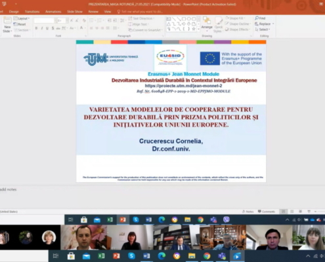Click the Tell me what you want to do box

coord(140,12)
